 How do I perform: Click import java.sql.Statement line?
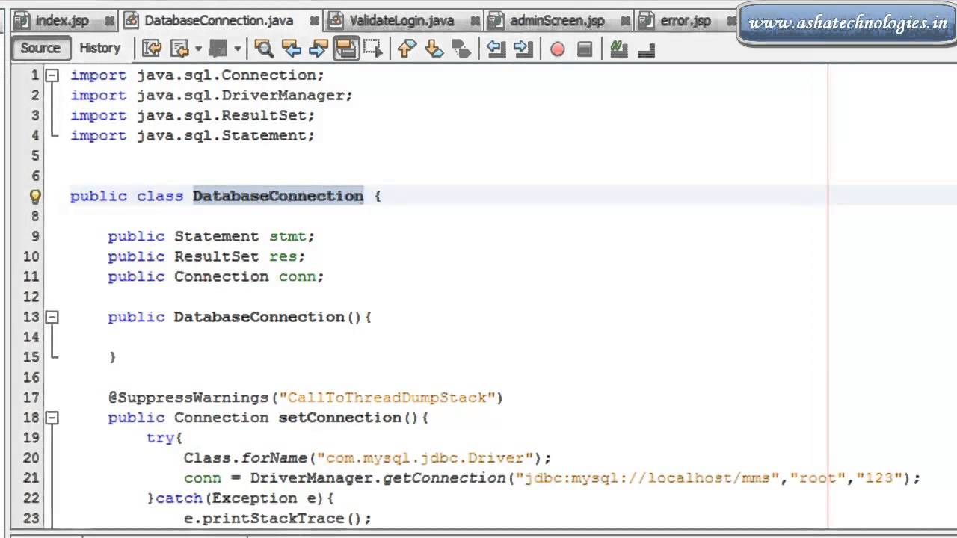pyautogui.click(x=193, y=136)
